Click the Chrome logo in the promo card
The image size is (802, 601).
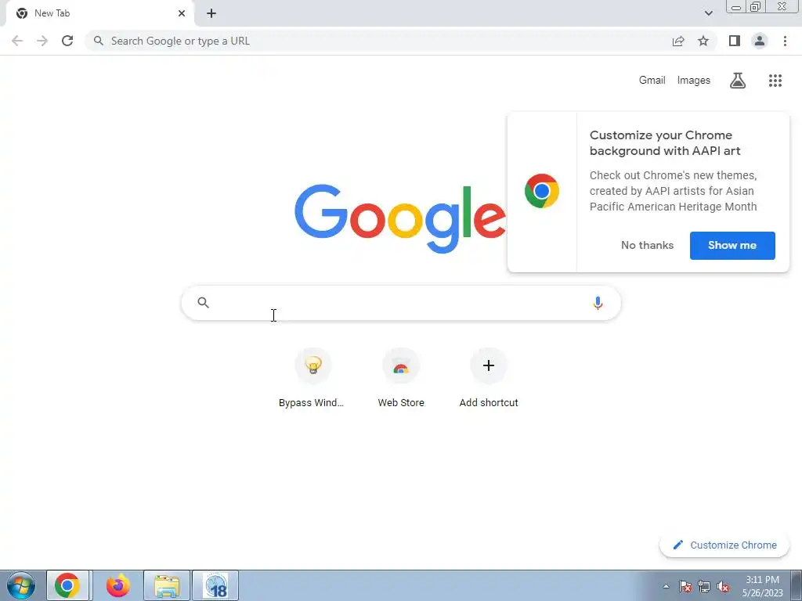[542, 191]
